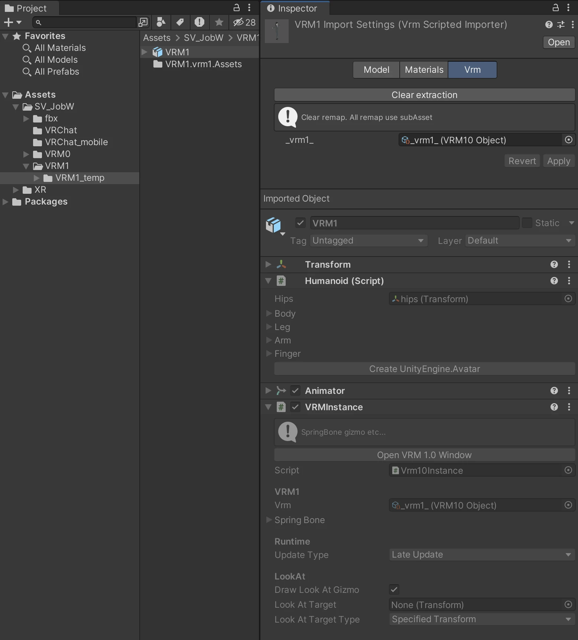
Task: Open Look At Target Type dropdown
Action: [482, 619]
